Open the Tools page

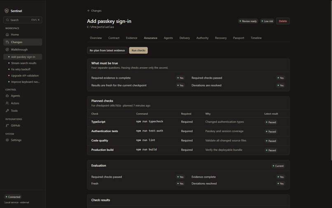[x=23, y=111]
